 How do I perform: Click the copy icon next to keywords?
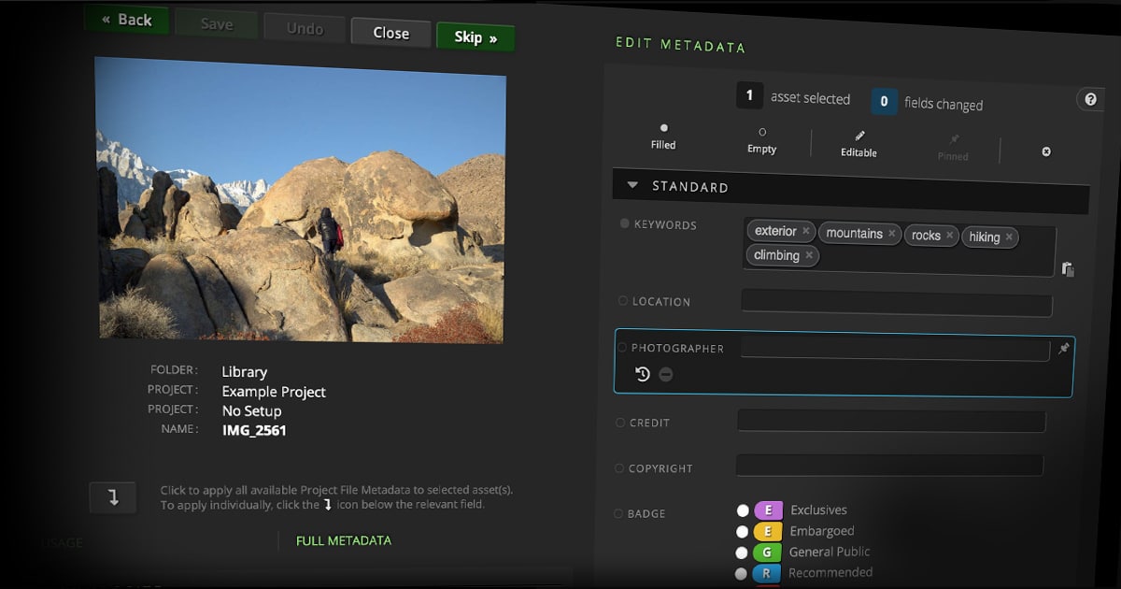1068,269
